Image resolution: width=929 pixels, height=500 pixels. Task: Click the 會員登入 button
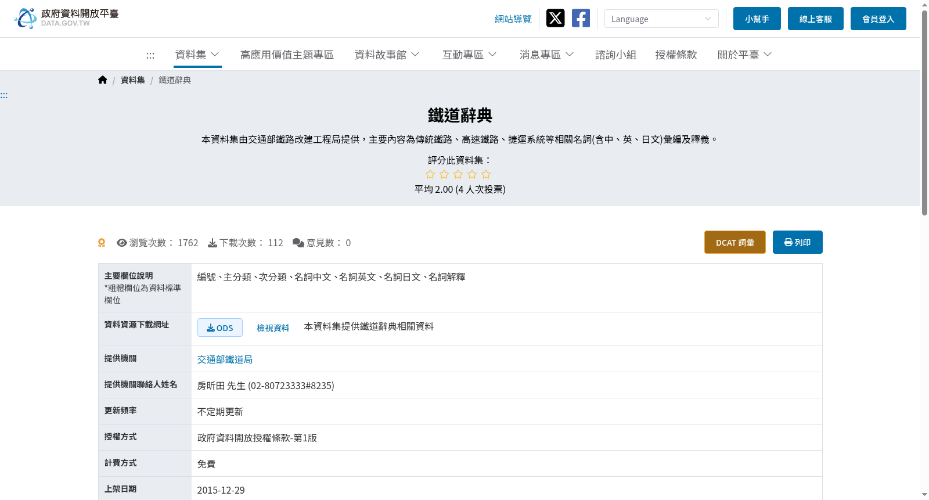click(x=878, y=19)
